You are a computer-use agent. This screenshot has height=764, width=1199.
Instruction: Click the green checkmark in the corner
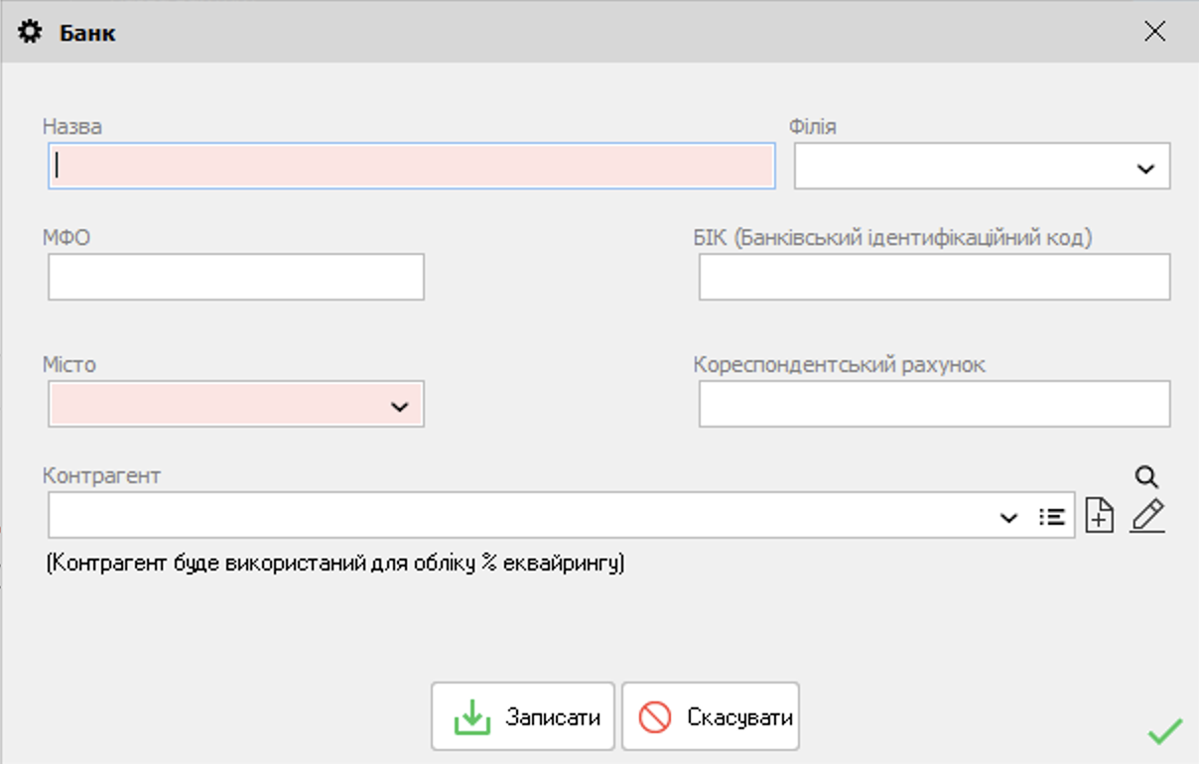pos(1165,732)
